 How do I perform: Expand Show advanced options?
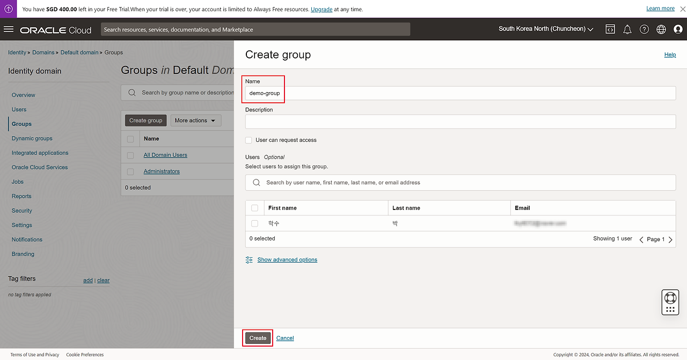(x=287, y=260)
